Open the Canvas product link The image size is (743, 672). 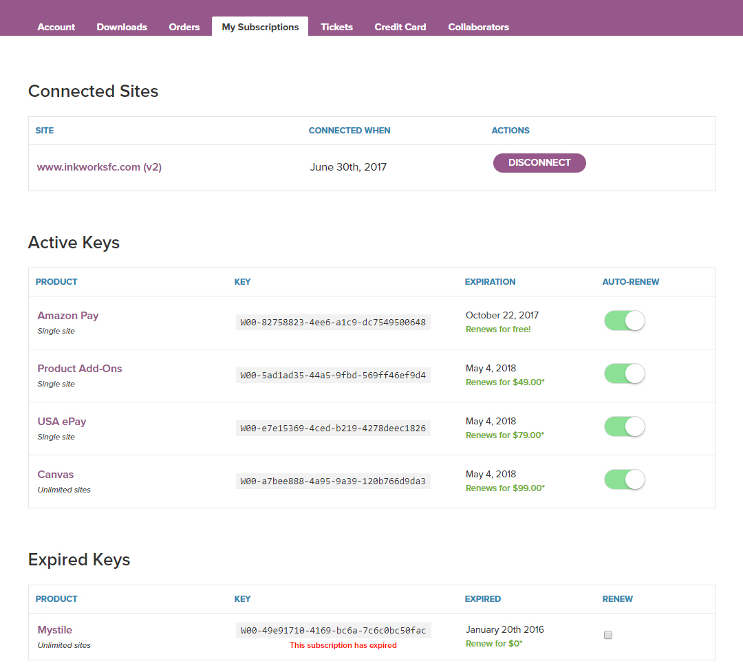56,475
